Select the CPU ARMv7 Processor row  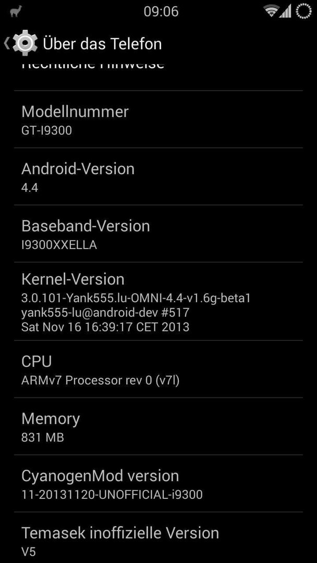click(x=159, y=369)
